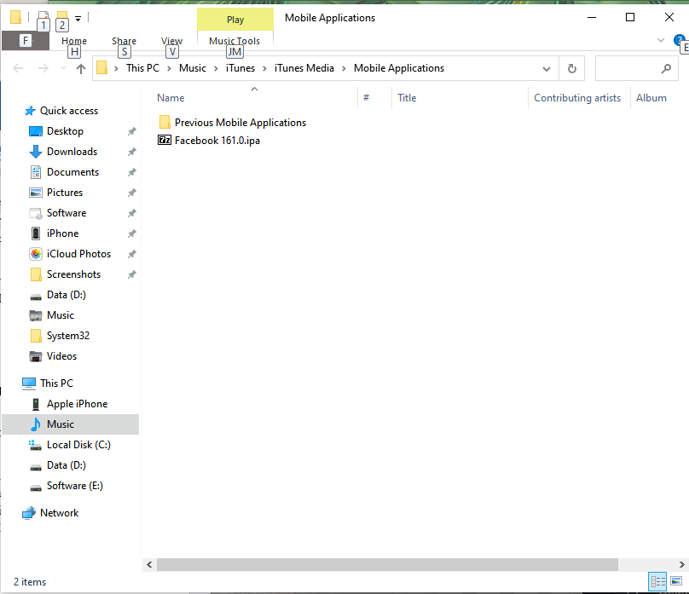Image resolution: width=689 pixels, height=594 pixels.
Task: Open Local Disk (C:) drive
Action: [x=78, y=445]
